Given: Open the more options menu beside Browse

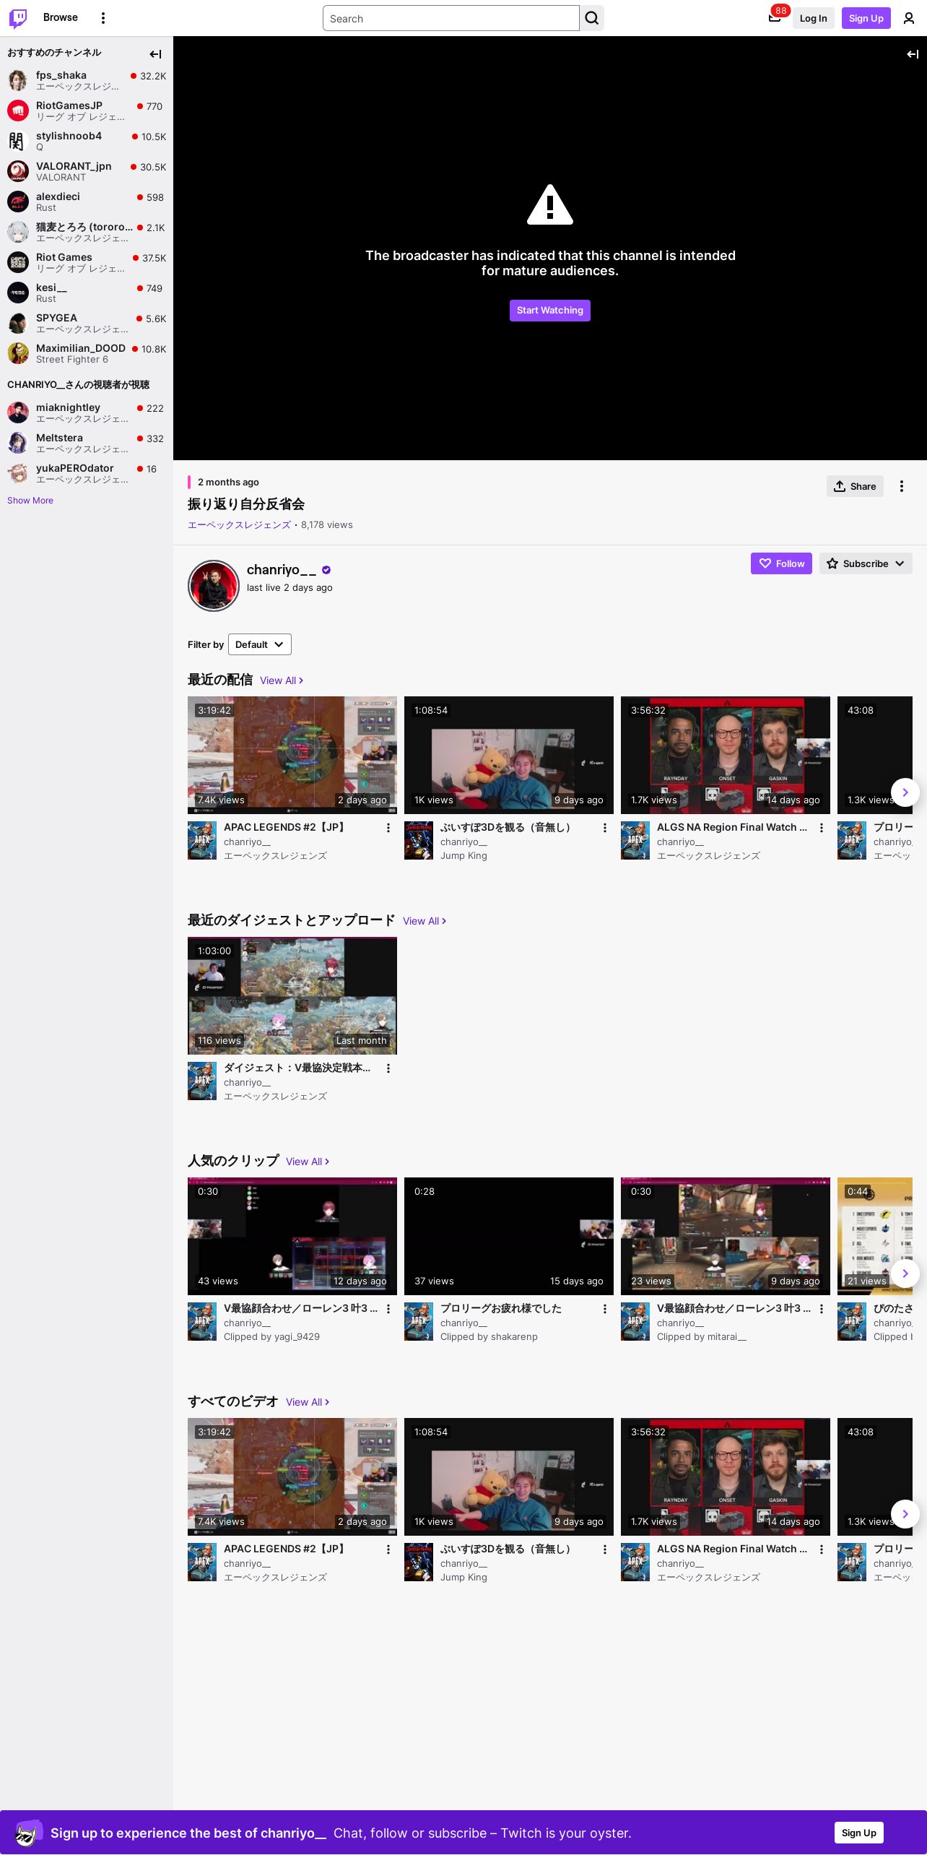Looking at the screenshot, I should click(x=103, y=18).
